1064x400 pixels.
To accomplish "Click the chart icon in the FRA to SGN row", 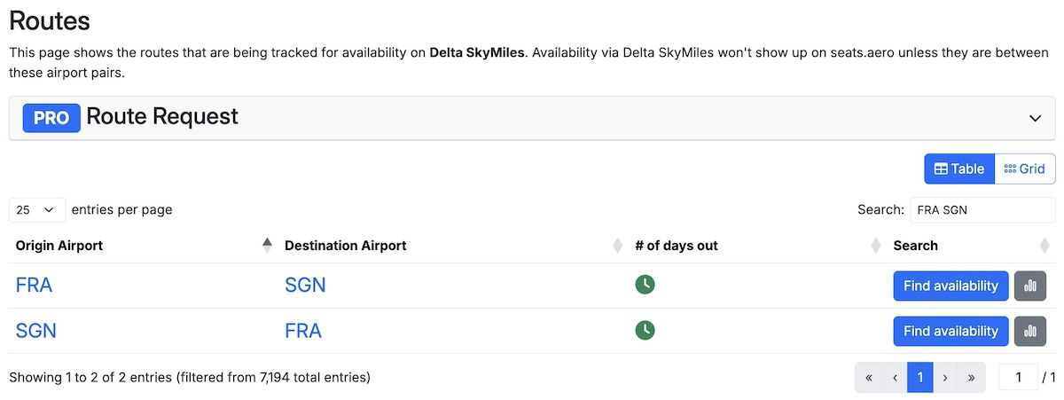I will pos(1029,286).
